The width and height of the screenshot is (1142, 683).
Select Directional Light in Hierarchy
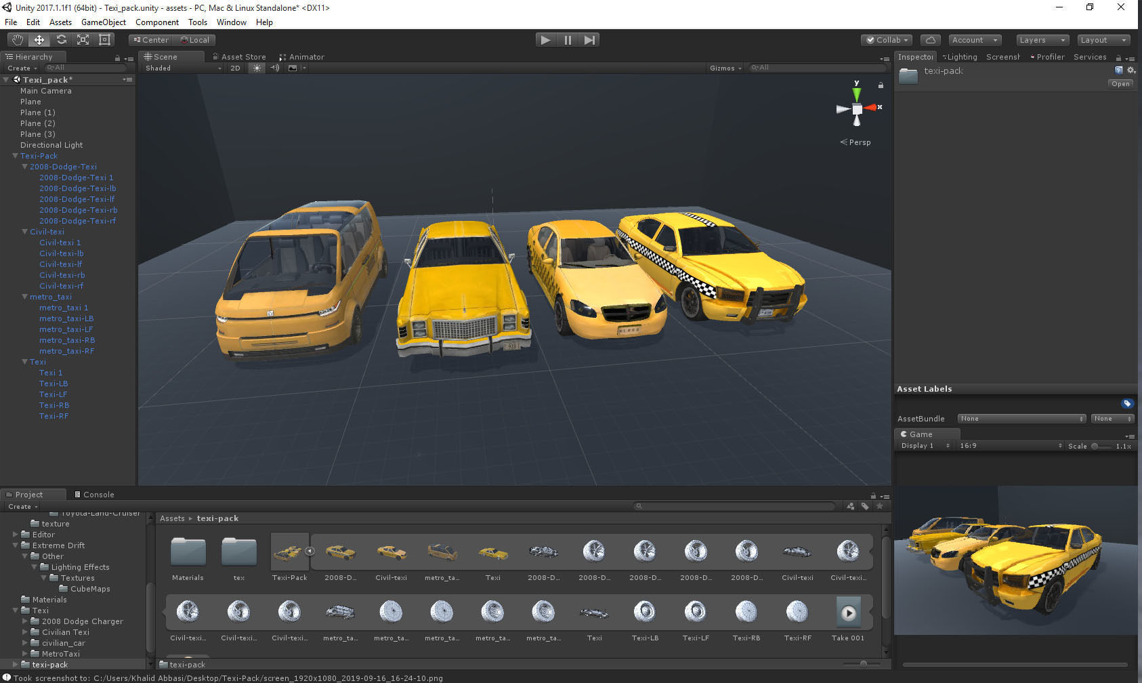(x=51, y=145)
